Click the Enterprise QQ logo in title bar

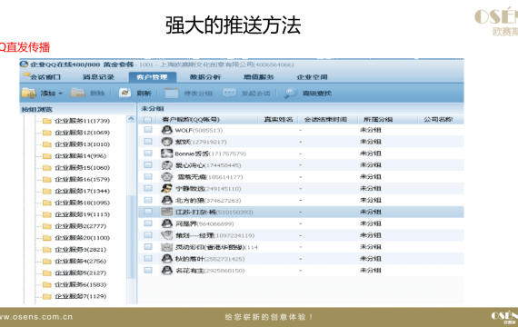coord(24,64)
